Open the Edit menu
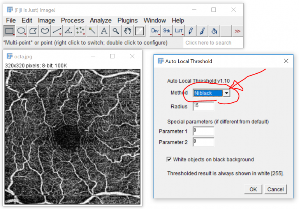Screen dimensions: 299x209 [x=27, y=20]
